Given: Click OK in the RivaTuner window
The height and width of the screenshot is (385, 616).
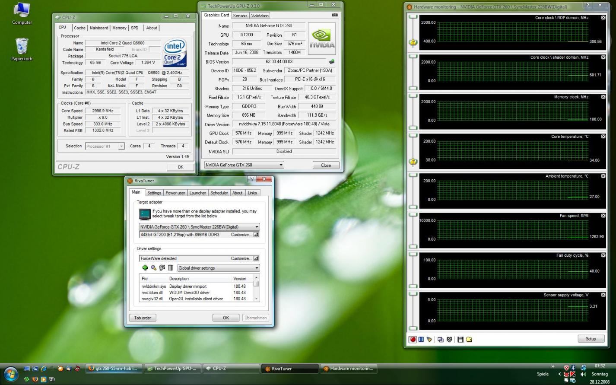Looking at the screenshot, I should tap(226, 318).
